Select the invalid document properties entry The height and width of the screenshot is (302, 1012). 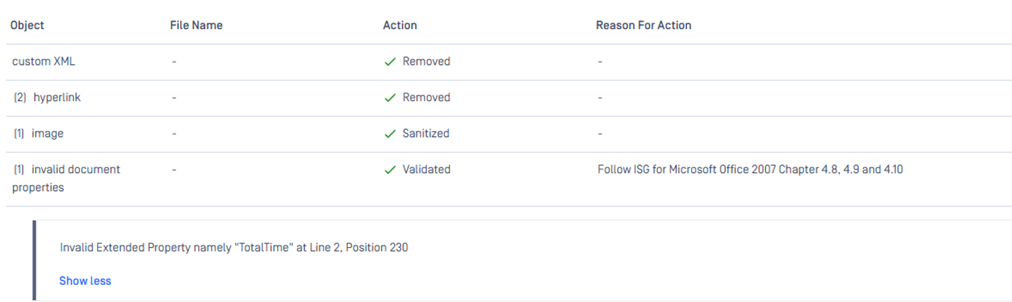coord(66,179)
